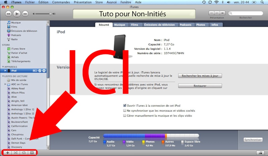Viewport: 268px width, 156px height.
Task: Click Rechercher les mises à jour
Action: coord(200,76)
